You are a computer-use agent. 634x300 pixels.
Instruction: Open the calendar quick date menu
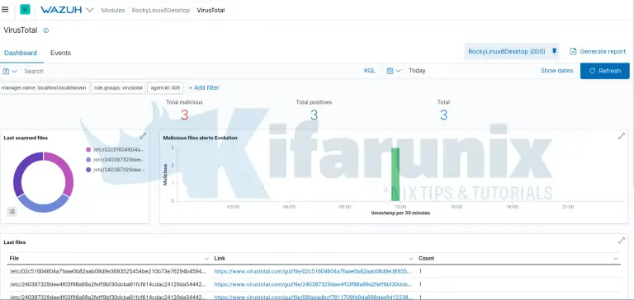pos(394,71)
